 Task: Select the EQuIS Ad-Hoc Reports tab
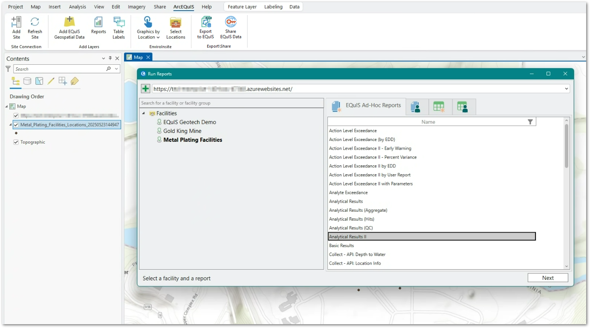point(366,106)
